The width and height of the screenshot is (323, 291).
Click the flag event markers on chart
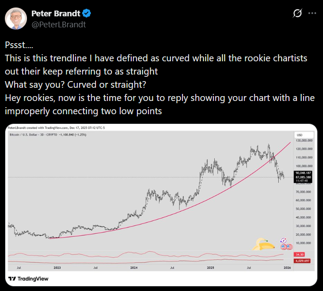coord(285,246)
